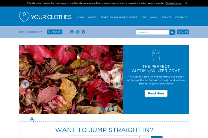
Task: Show the previous slide with left arrow
Action: pos(25,84)
